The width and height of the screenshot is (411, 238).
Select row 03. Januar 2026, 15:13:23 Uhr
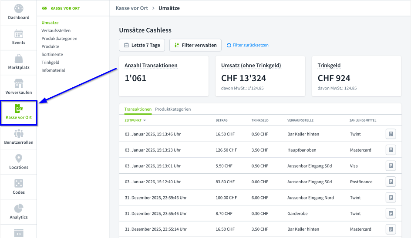click(260, 150)
